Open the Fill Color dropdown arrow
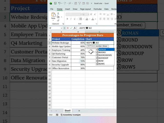164x123 pixels. (89, 19)
